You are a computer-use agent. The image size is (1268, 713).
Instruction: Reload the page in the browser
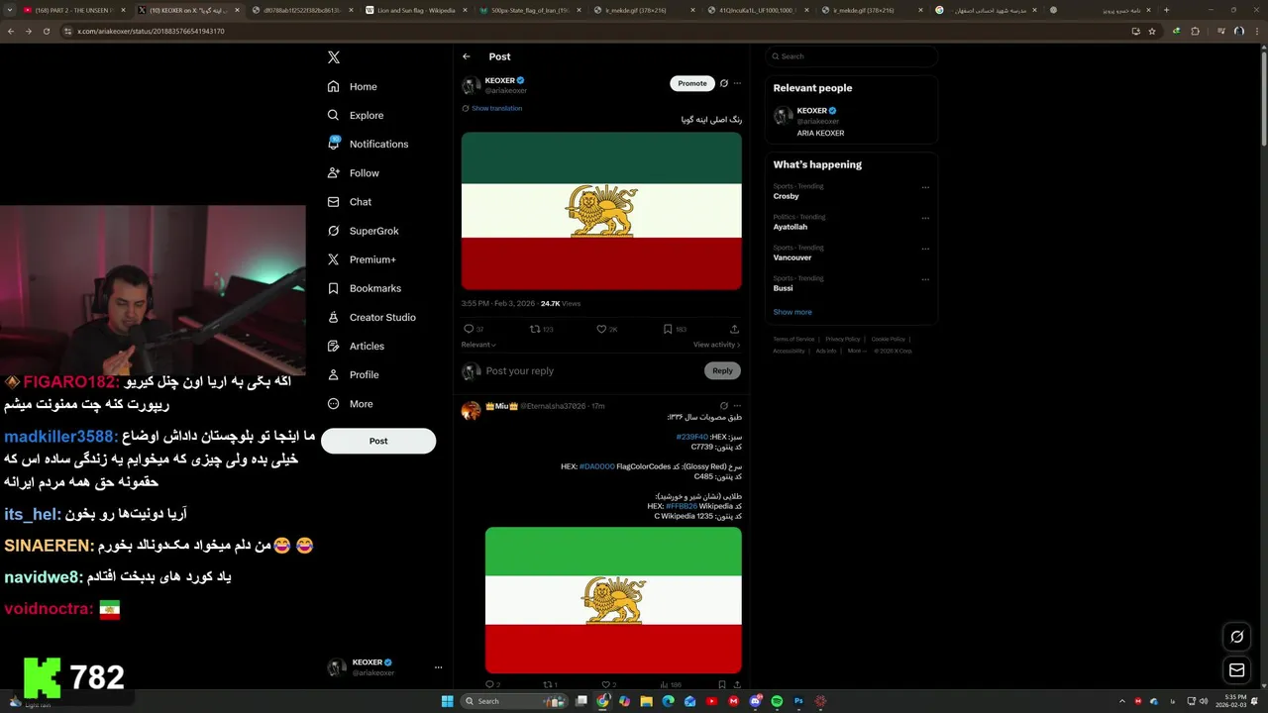(46, 31)
